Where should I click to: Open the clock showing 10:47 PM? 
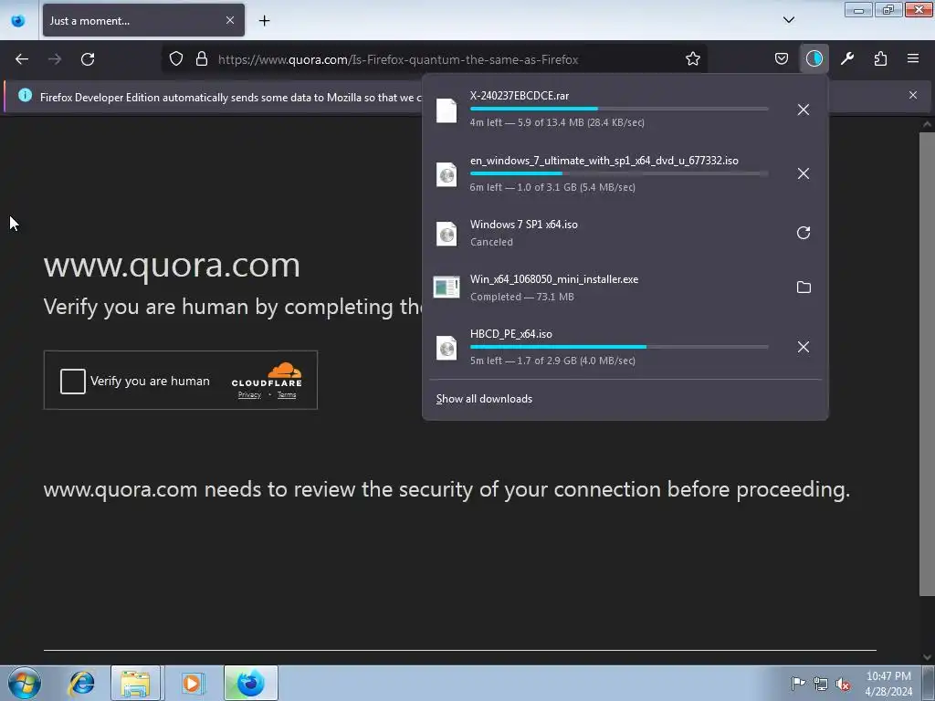[x=888, y=683]
